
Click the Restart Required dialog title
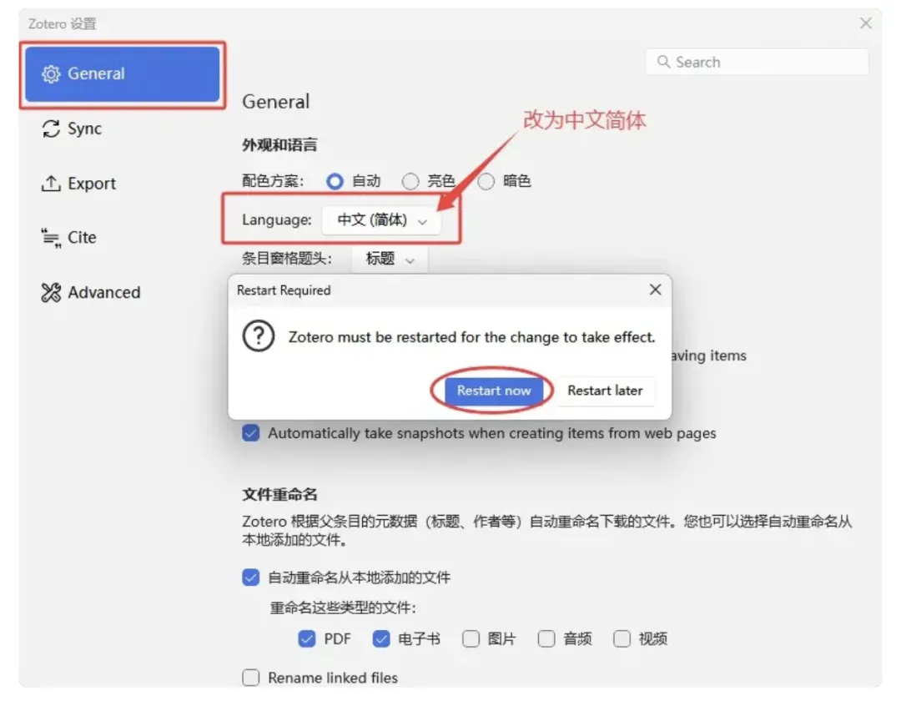pos(284,290)
